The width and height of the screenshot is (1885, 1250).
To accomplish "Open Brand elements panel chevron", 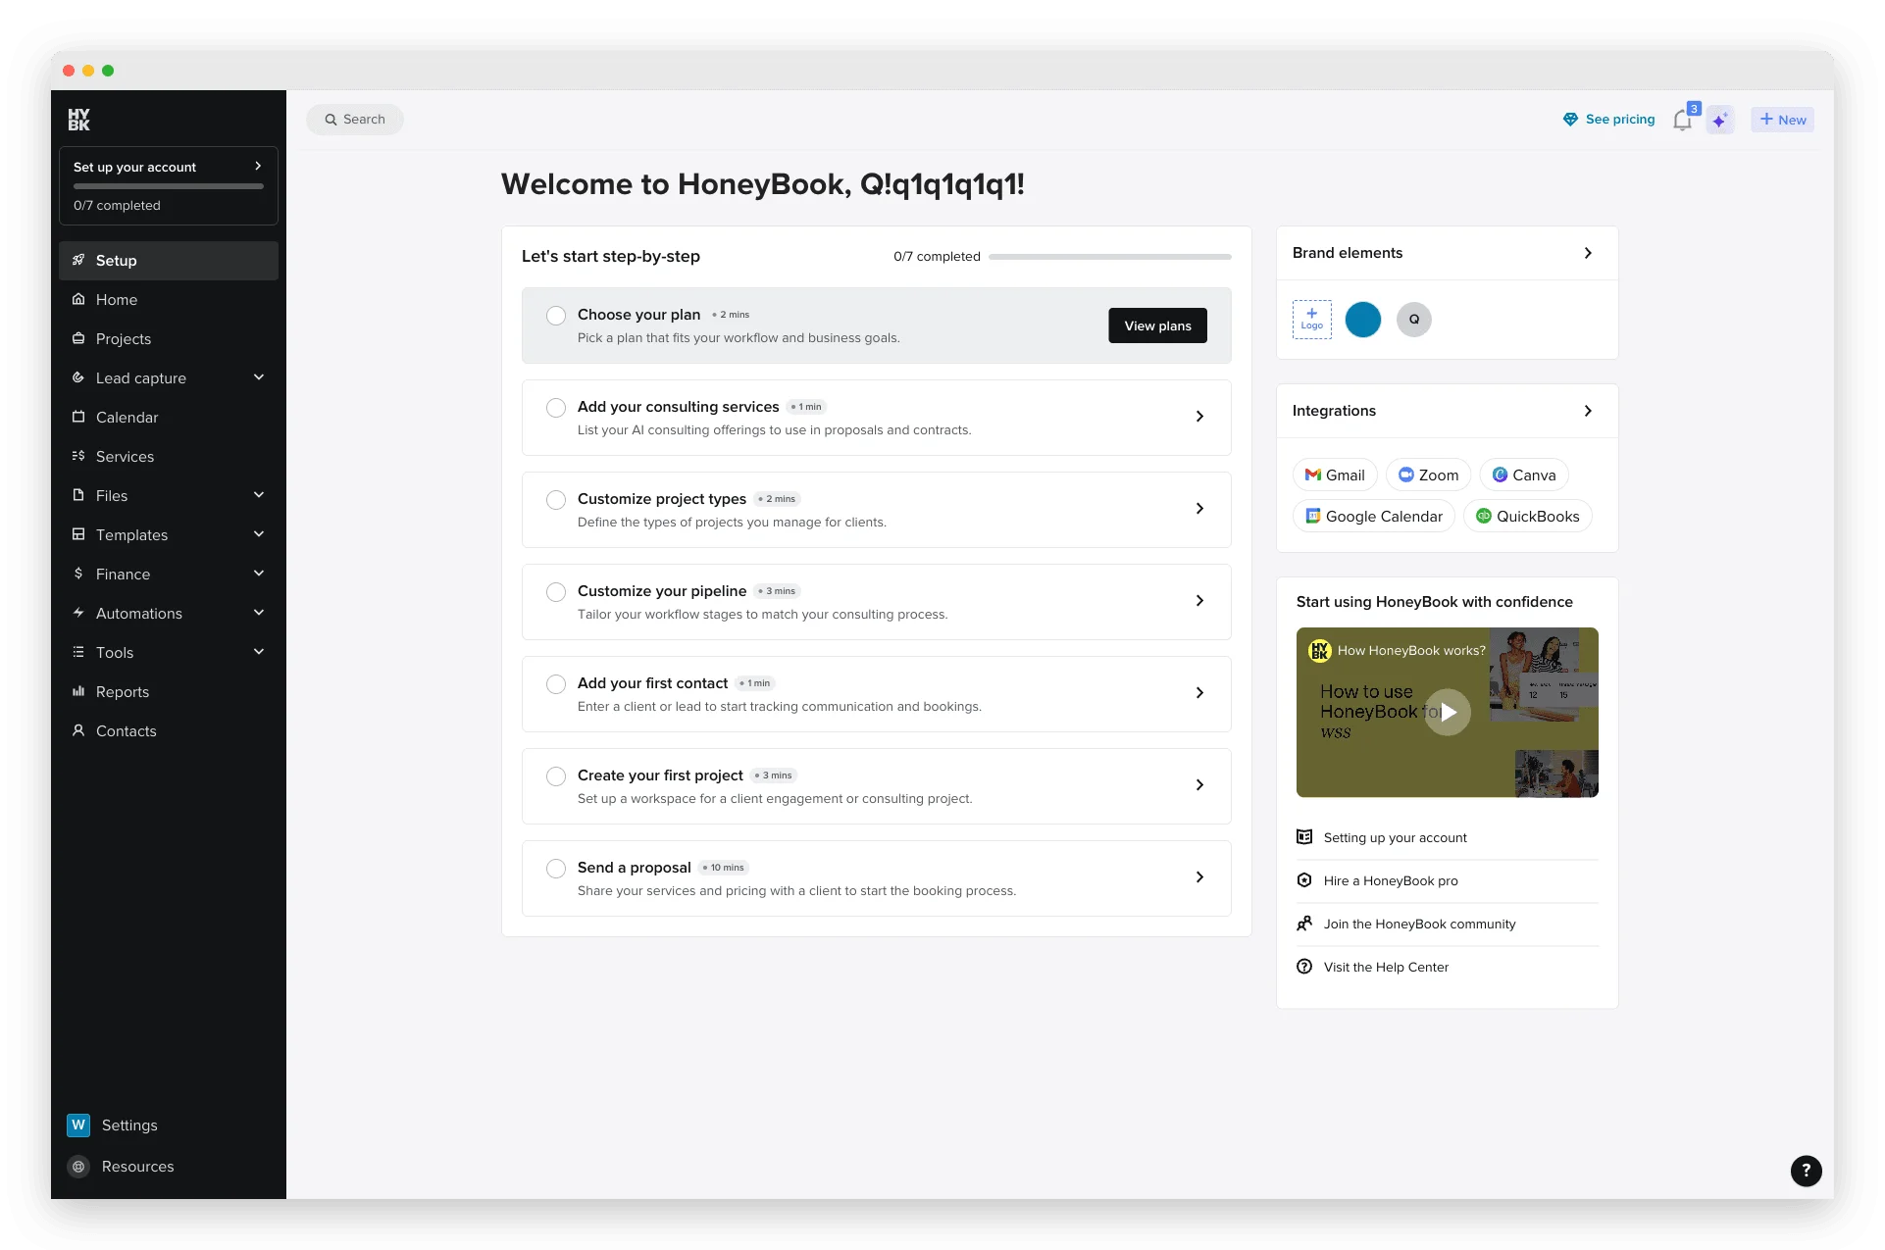I will pyautogui.click(x=1588, y=253).
